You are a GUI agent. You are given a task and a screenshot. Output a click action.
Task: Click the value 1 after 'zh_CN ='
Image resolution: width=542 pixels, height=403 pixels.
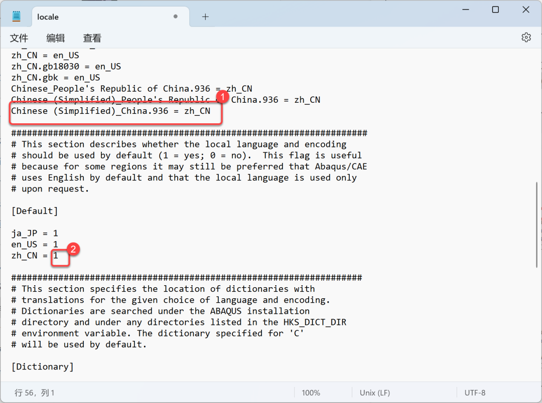56,256
